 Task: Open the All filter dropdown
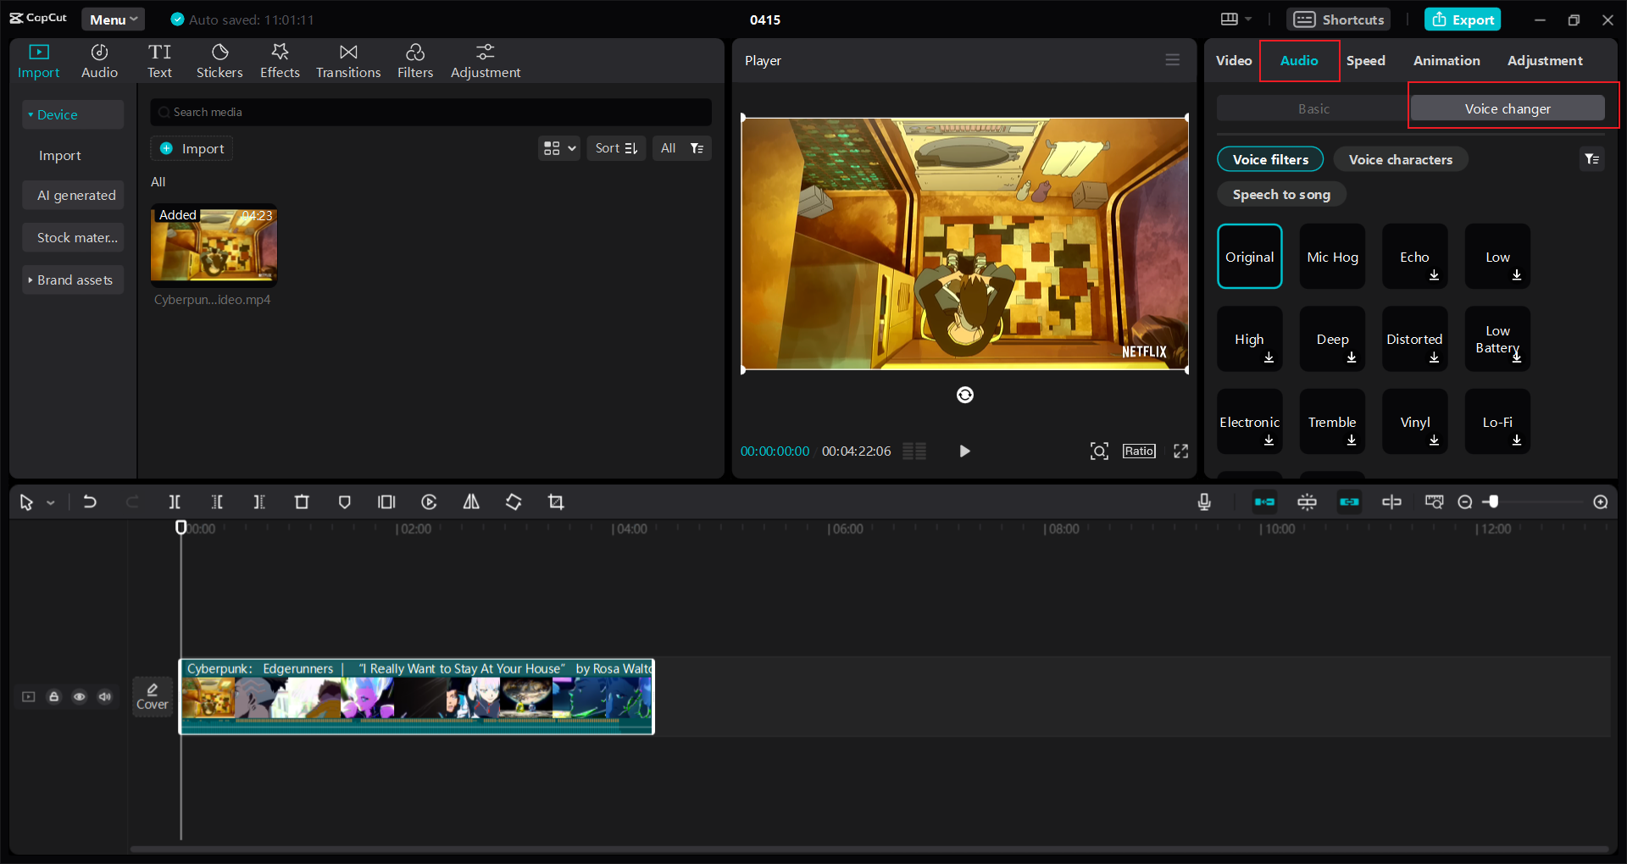[x=682, y=148]
